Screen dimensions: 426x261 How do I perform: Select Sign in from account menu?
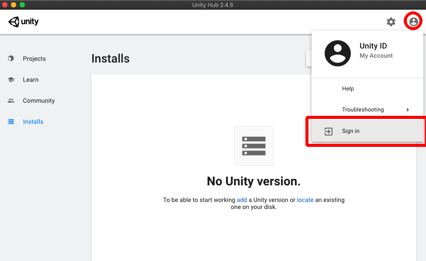367,131
